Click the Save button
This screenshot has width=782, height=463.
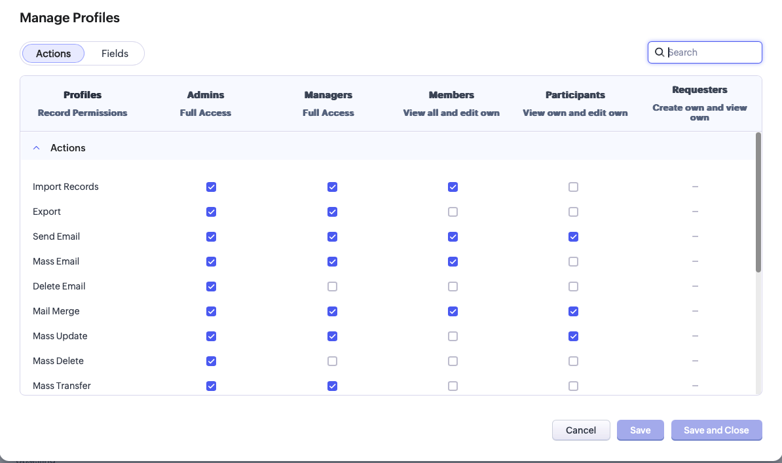pos(641,430)
